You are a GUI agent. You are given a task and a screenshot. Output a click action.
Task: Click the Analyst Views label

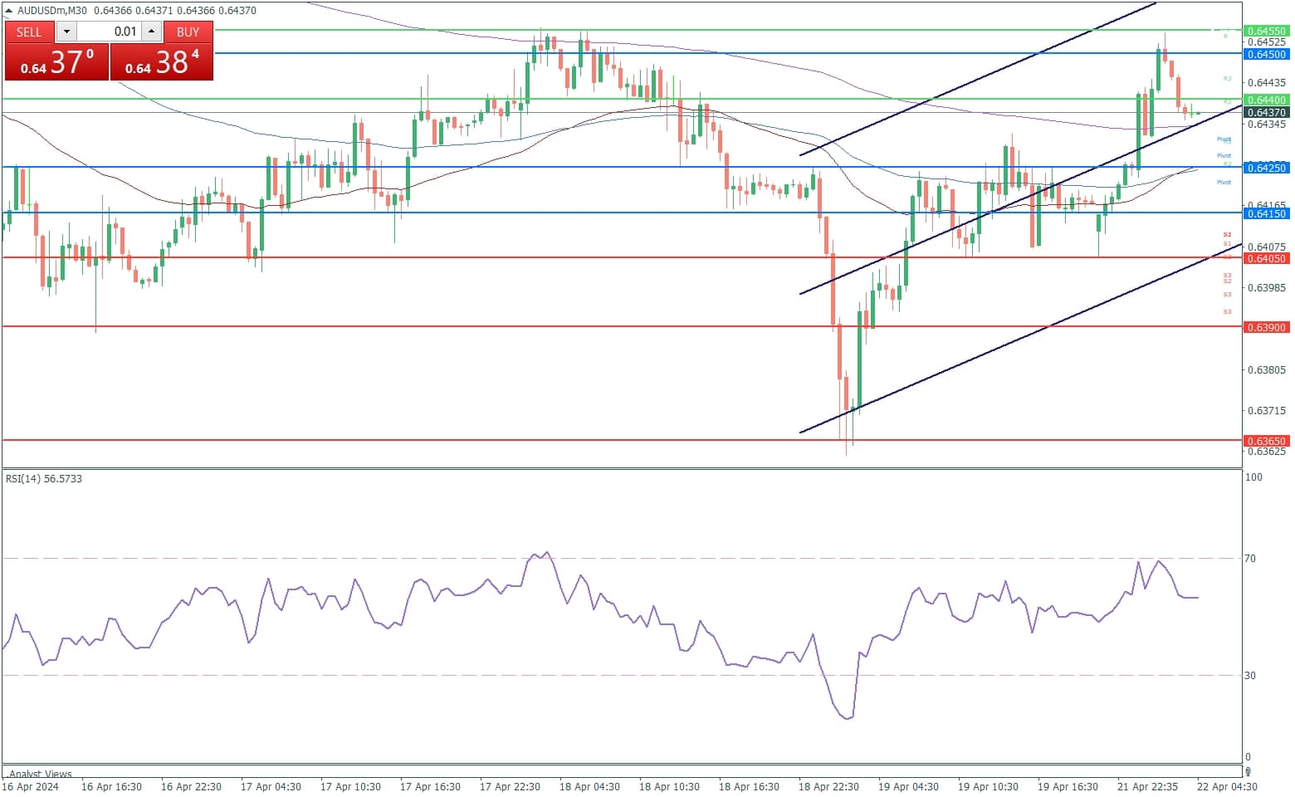(x=41, y=774)
